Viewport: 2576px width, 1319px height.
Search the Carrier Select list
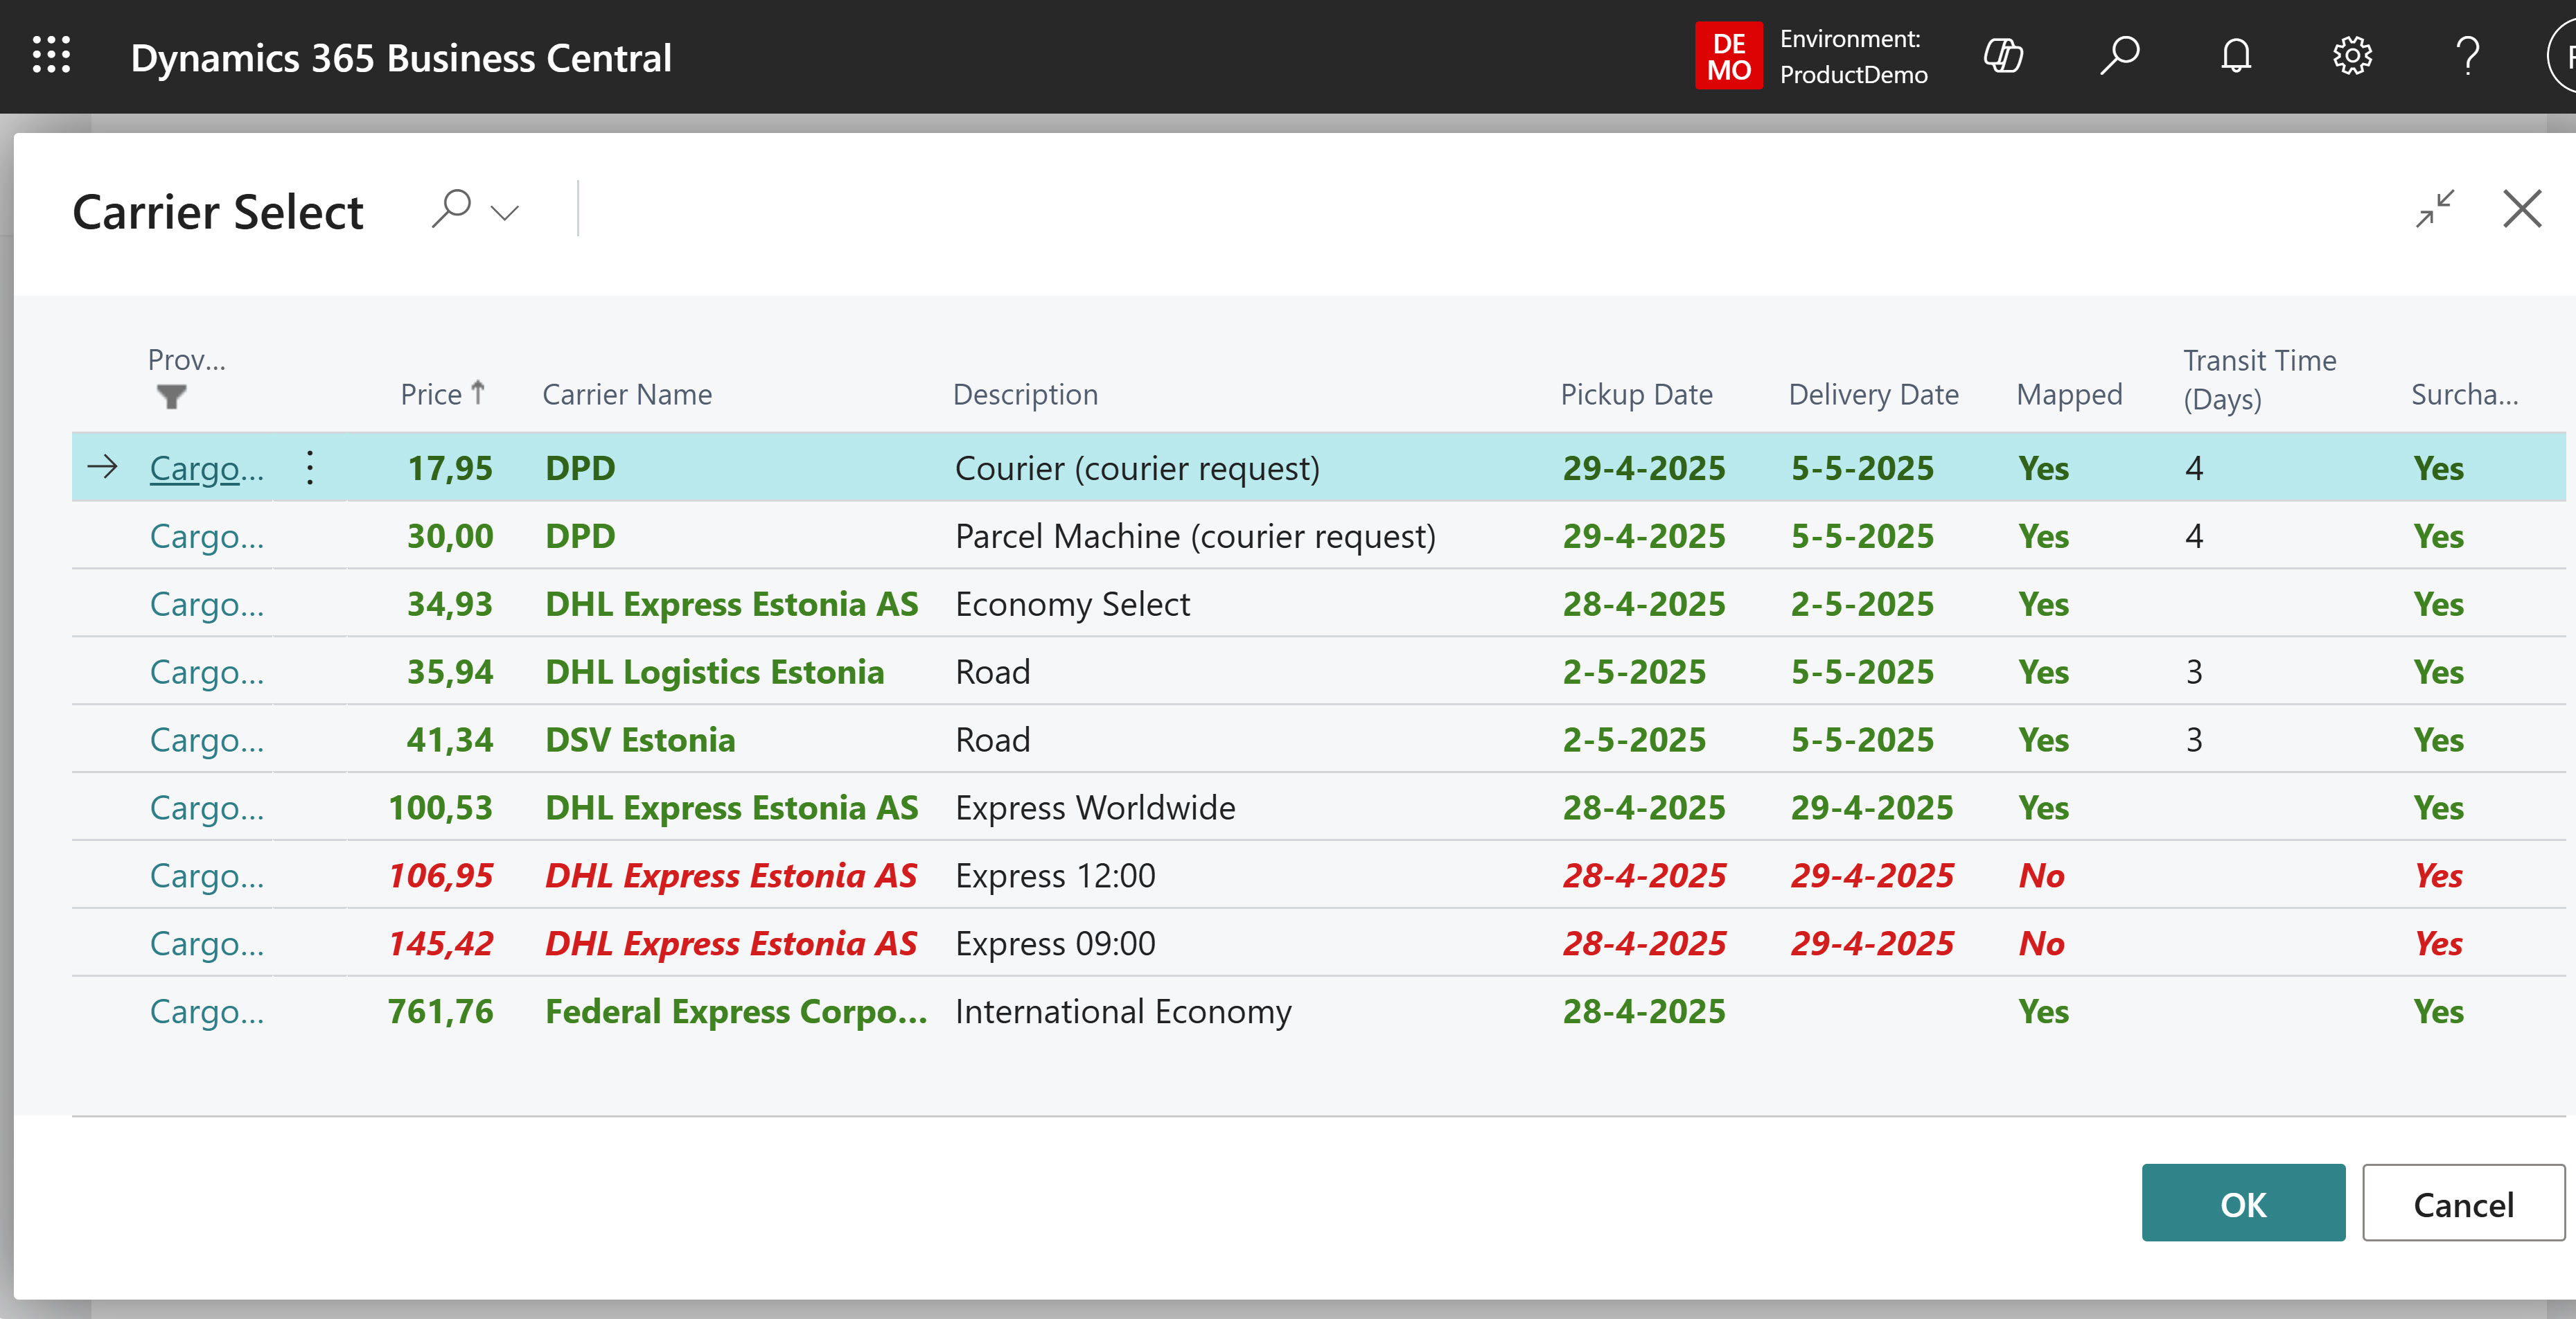(451, 209)
